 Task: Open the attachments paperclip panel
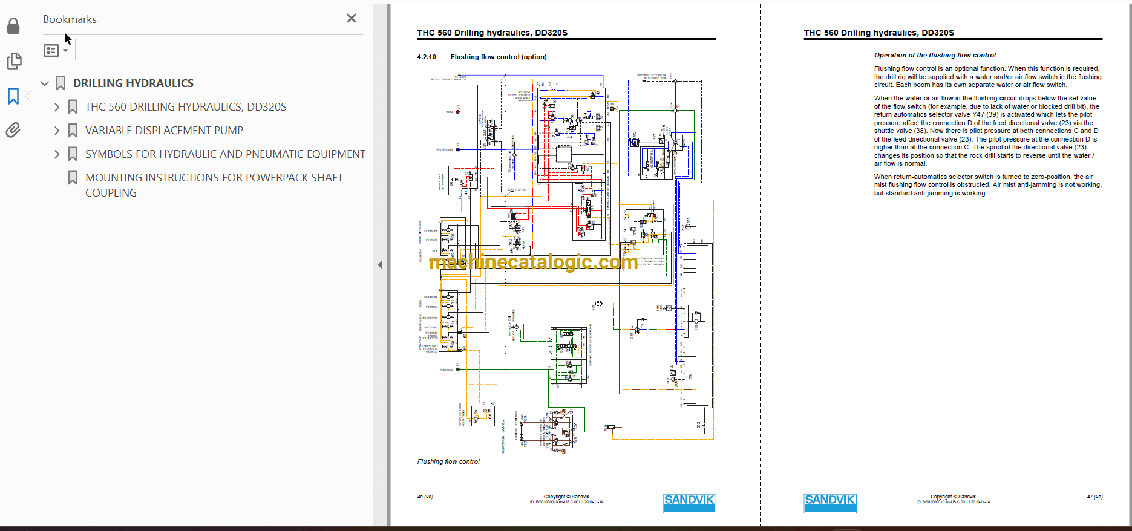pyautogui.click(x=13, y=130)
